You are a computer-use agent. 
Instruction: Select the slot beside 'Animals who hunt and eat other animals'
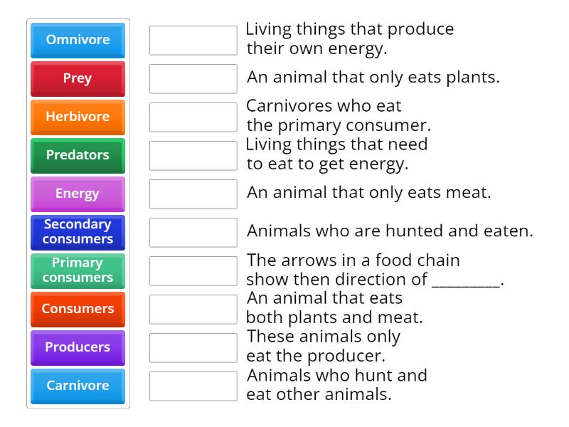click(x=193, y=386)
